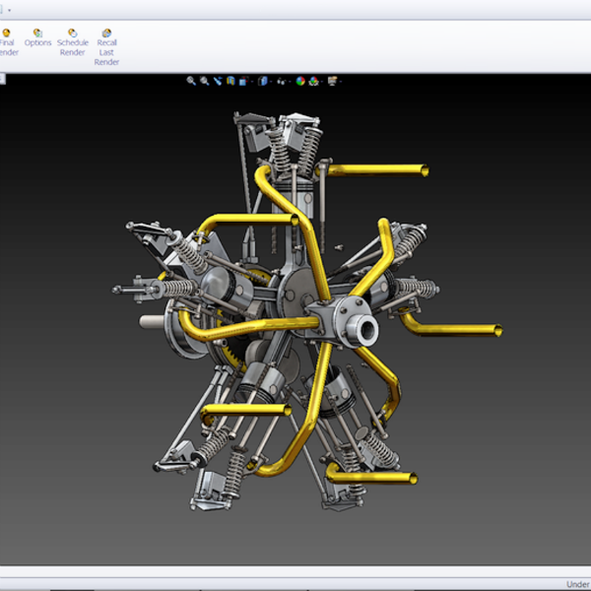Start the Final Render

coord(8,42)
